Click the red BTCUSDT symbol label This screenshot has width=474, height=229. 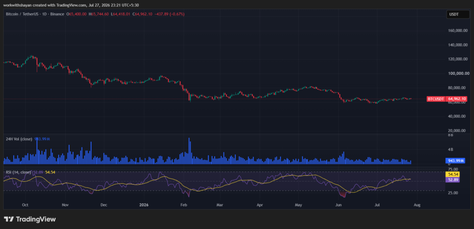pos(436,99)
